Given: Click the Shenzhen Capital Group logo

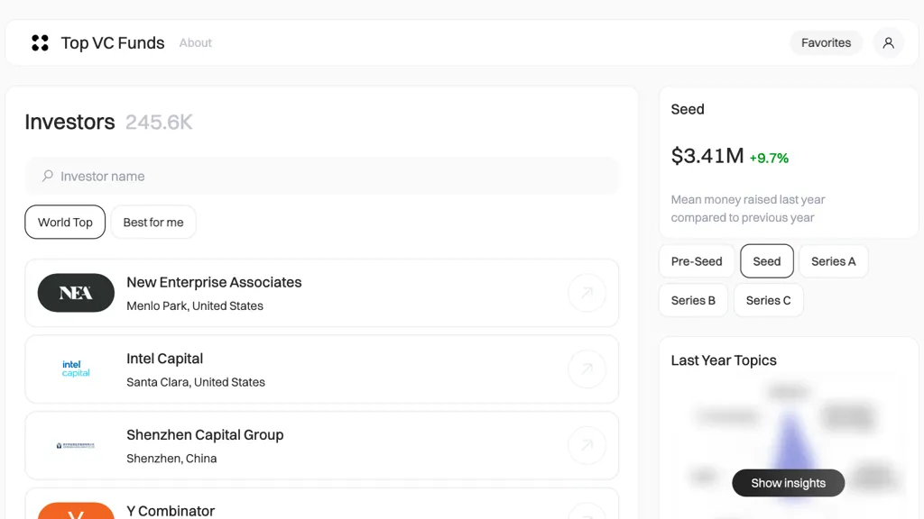Looking at the screenshot, I should (x=76, y=445).
